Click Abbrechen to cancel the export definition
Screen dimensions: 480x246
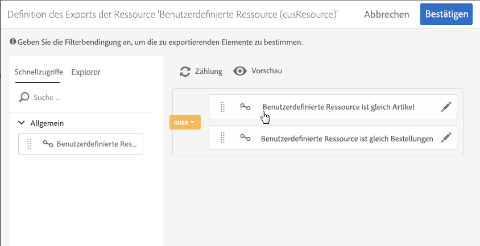click(386, 14)
